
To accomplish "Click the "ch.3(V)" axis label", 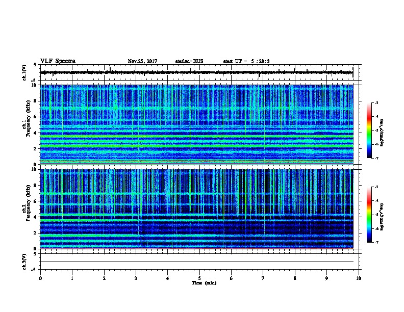I will pyautogui.click(x=24, y=262).
